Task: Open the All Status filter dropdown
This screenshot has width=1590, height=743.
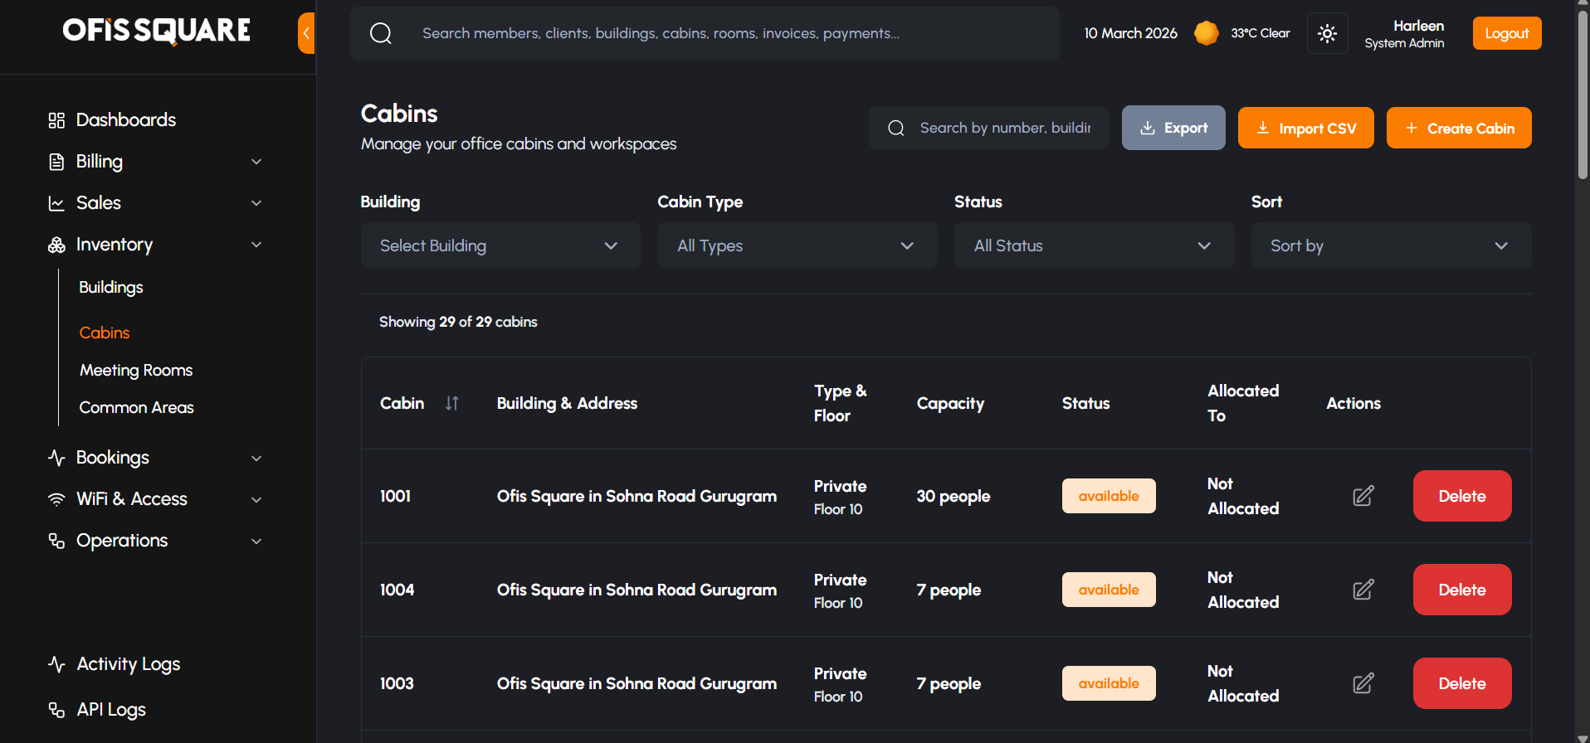Action: point(1093,245)
